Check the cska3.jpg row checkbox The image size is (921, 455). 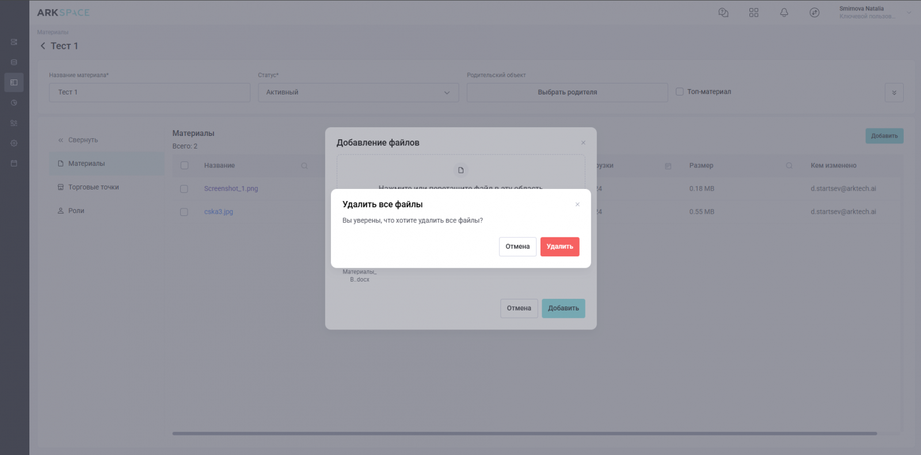184,212
